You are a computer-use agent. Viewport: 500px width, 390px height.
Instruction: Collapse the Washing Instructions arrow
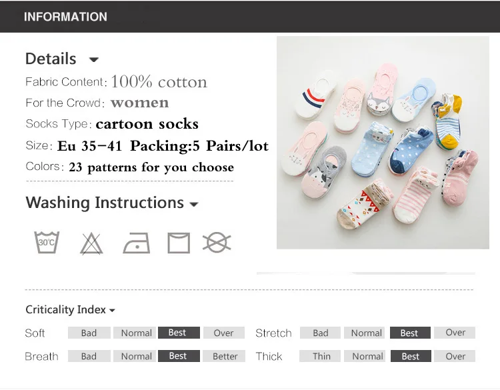point(194,205)
